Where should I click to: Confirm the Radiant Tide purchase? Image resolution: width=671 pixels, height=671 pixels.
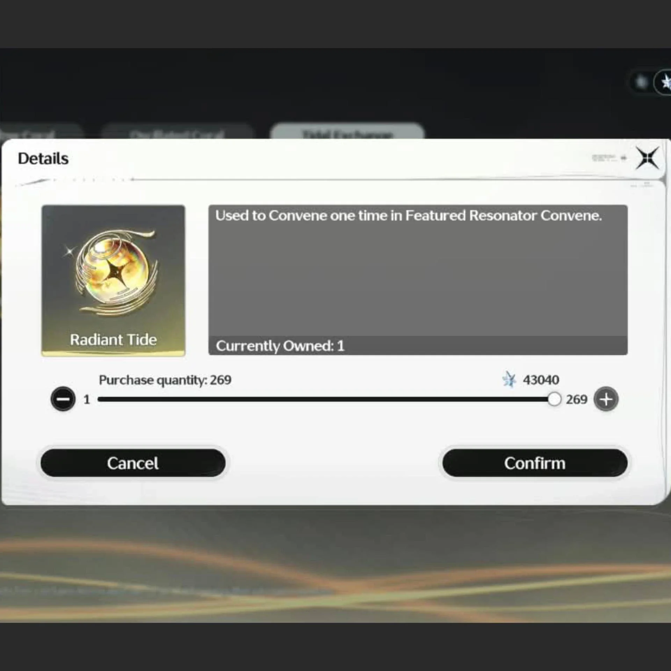click(x=535, y=463)
